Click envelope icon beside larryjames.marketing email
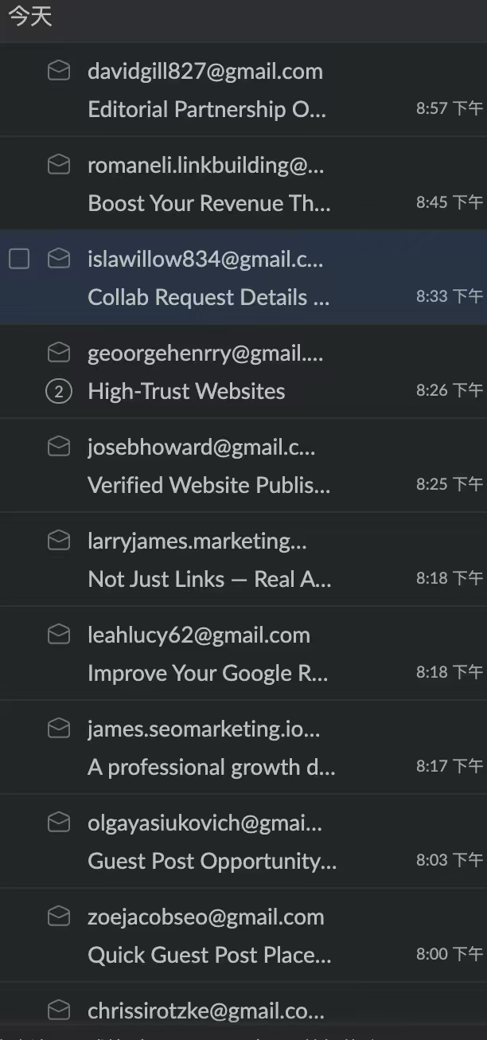The image size is (487, 1040). tap(59, 541)
